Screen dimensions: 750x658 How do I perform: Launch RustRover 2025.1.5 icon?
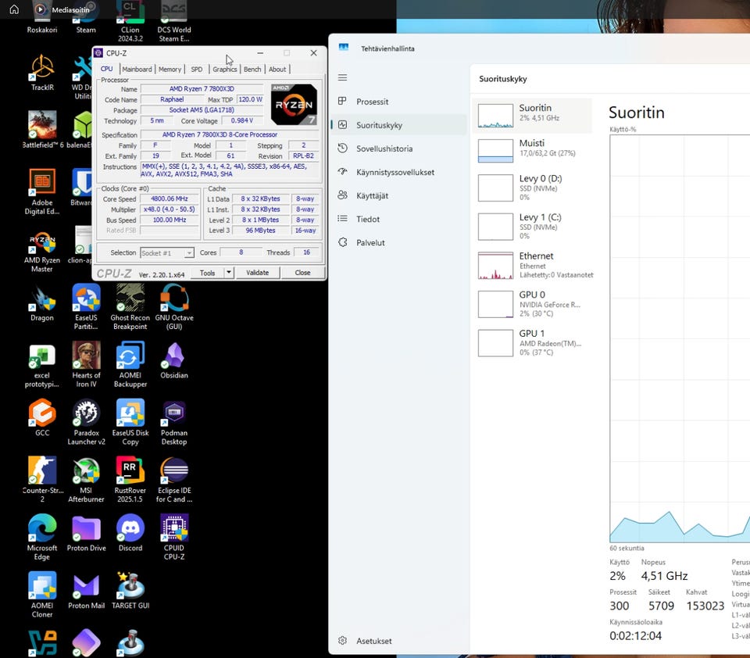[130, 478]
